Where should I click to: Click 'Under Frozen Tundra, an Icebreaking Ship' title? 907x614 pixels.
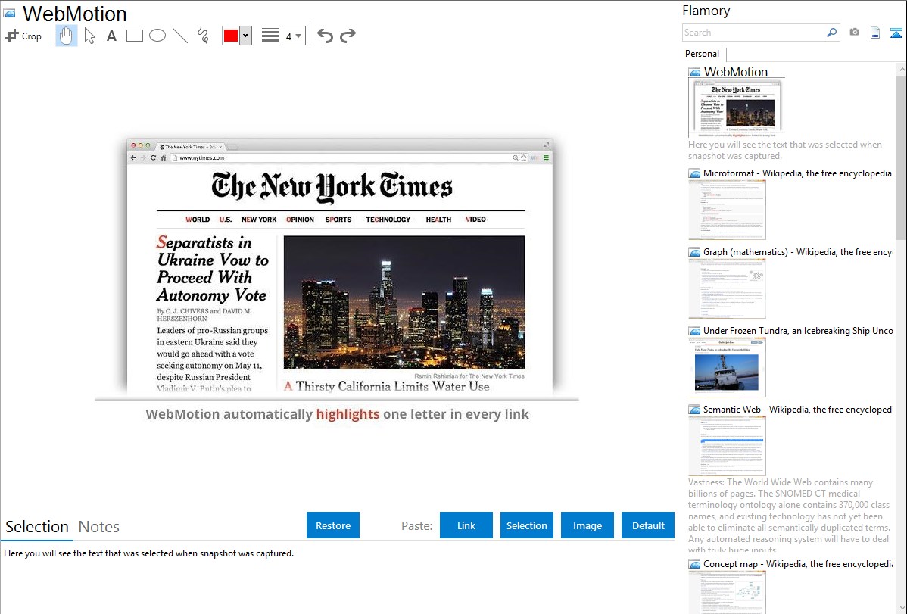pyautogui.click(x=798, y=330)
